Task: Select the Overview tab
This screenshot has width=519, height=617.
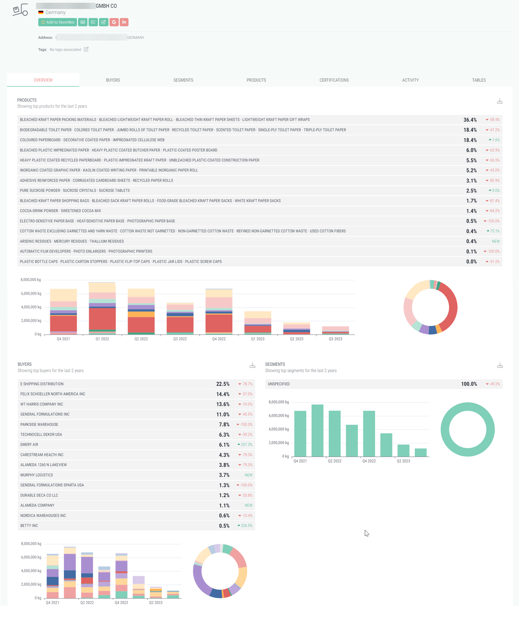Action: tap(43, 80)
